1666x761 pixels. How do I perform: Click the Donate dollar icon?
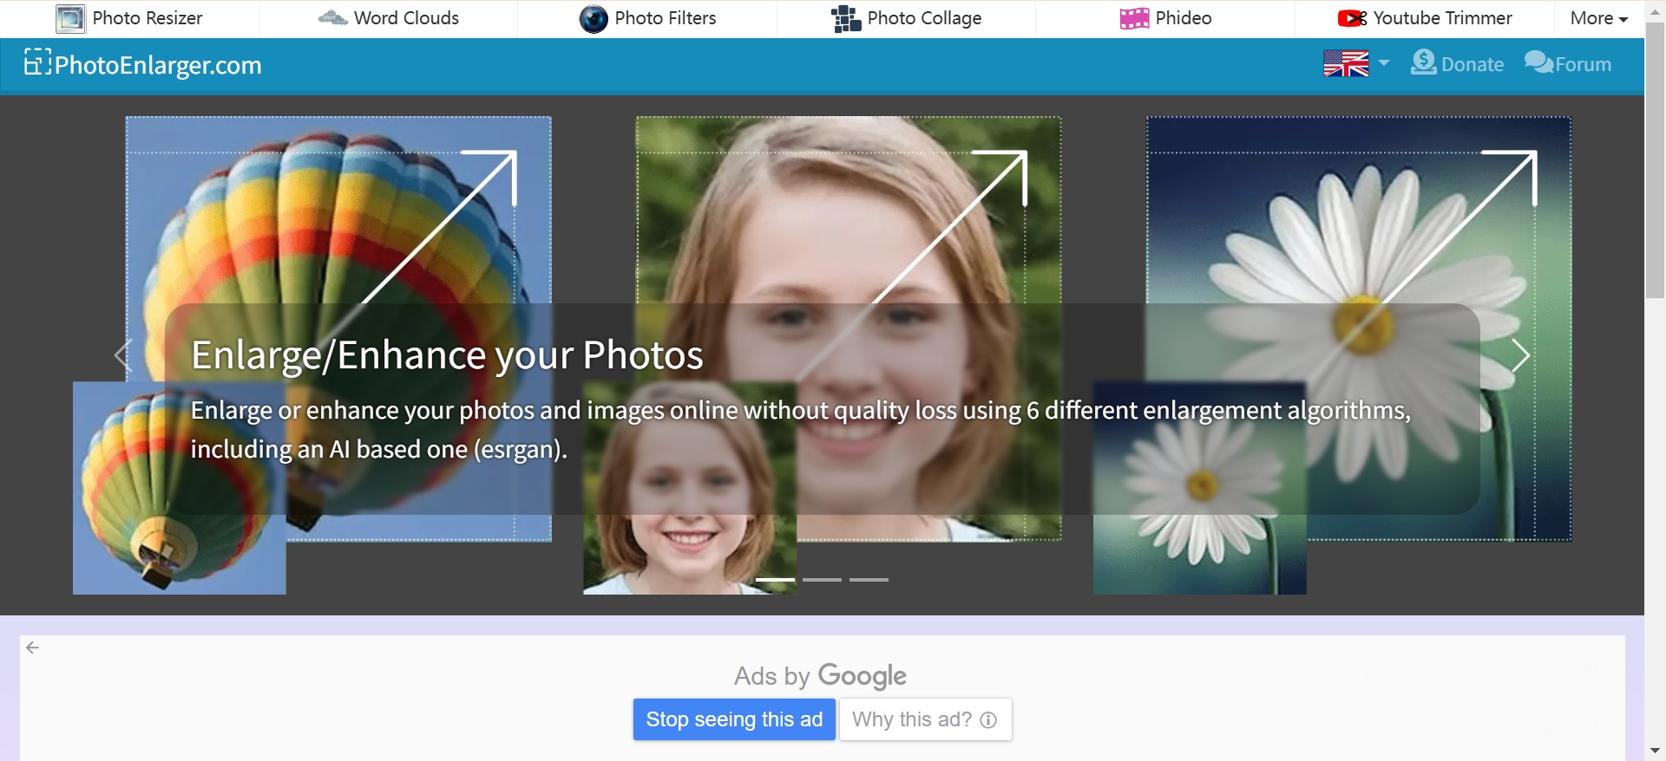tap(1423, 62)
